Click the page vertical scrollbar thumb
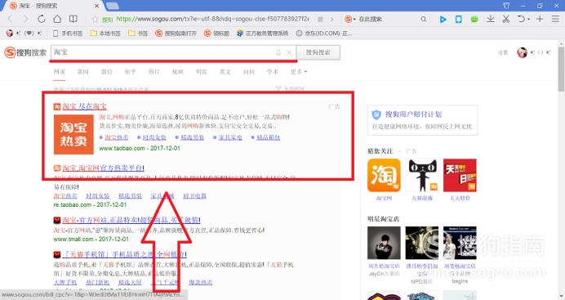 (x=561, y=69)
